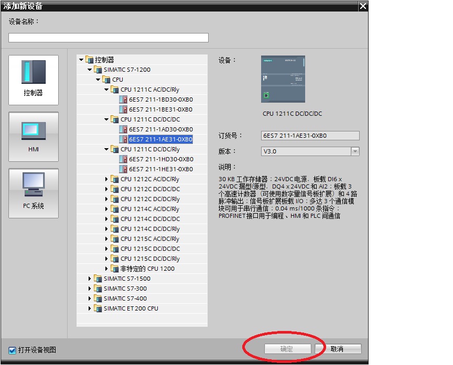
Task: Click folder icon of 非特定的 CPU 1200
Action: (115, 269)
